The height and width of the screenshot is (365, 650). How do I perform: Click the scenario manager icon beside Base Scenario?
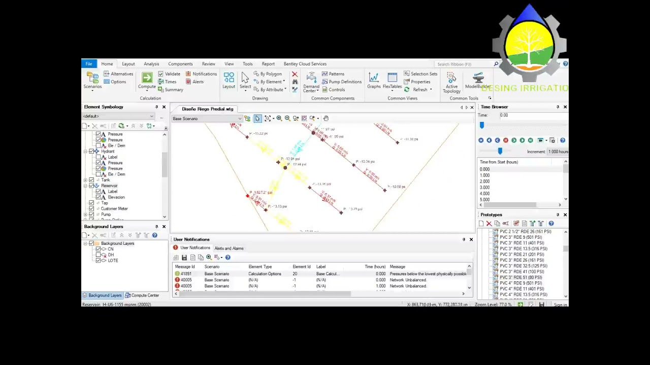coord(247,118)
